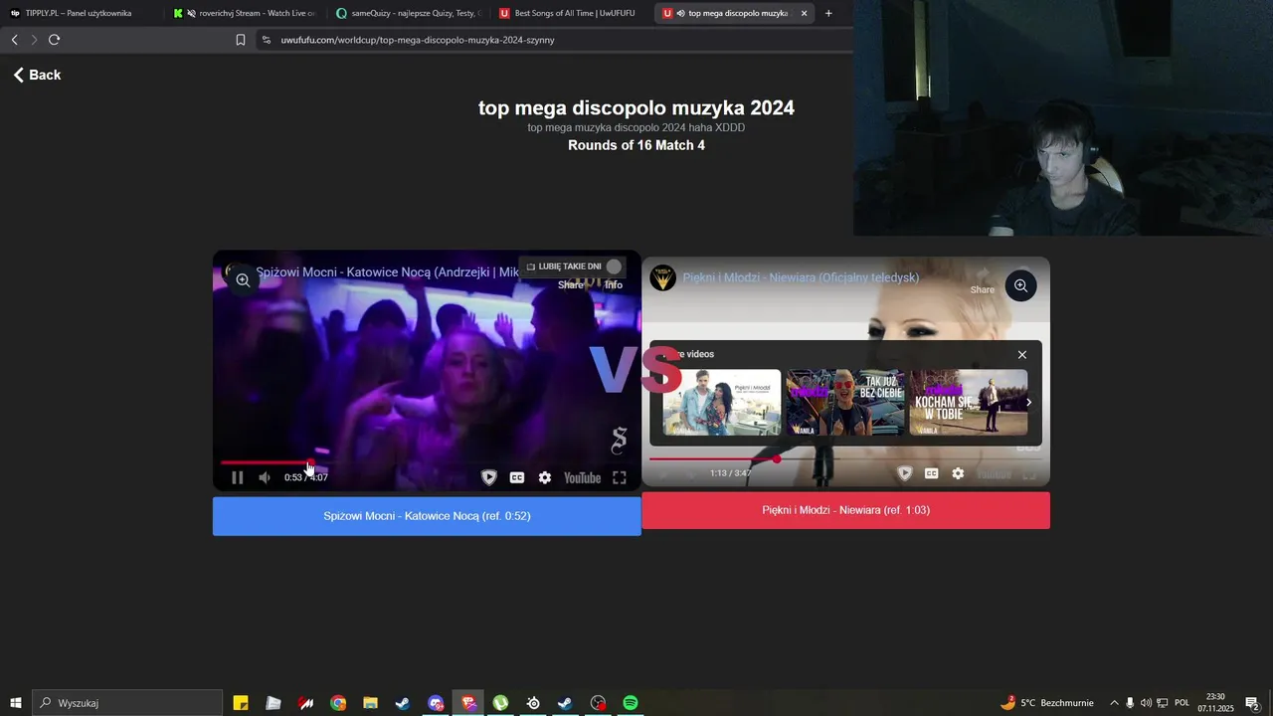Image resolution: width=1273 pixels, height=716 pixels.
Task: Toggle captions on the right video
Action: click(x=932, y=473)
